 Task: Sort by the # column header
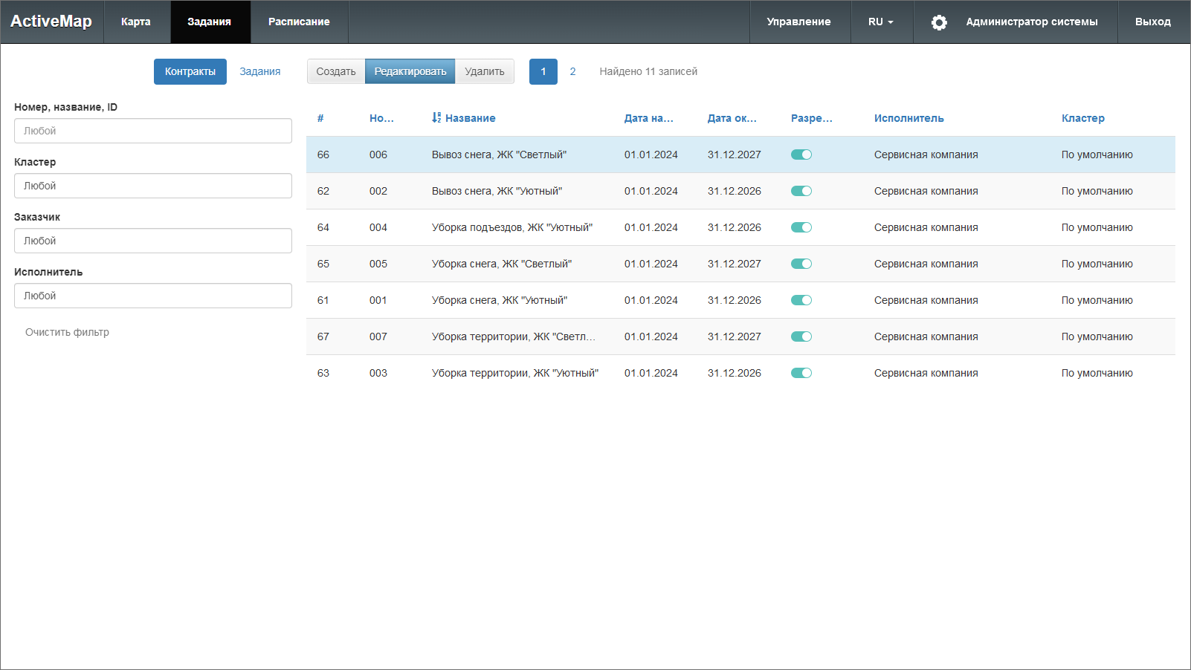pyautogui.click(x=320, y=118)
